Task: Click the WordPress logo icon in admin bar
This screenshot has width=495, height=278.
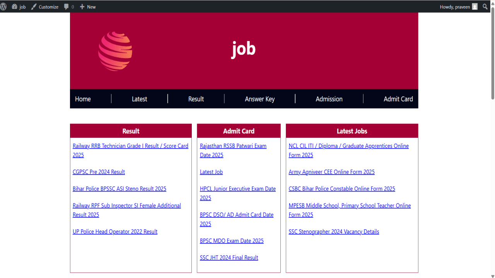Action: pyautogui.click(x=3, y=7)
